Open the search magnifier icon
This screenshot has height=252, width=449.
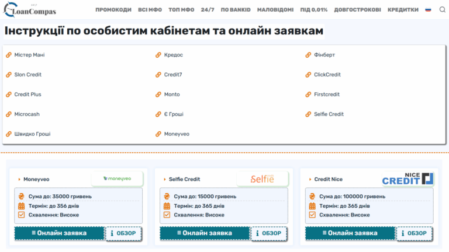point(442,10)
